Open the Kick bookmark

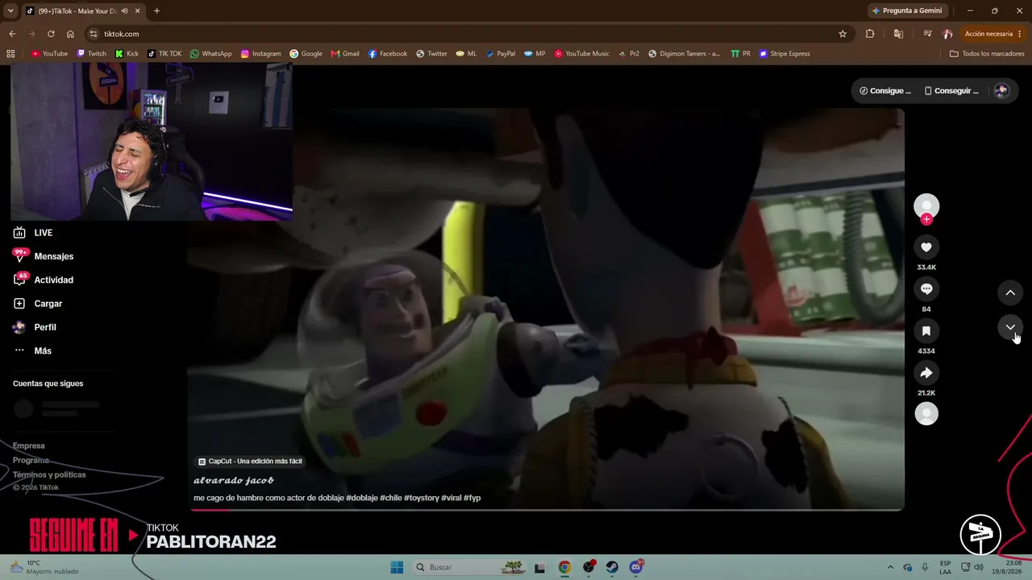pos(127,54)
